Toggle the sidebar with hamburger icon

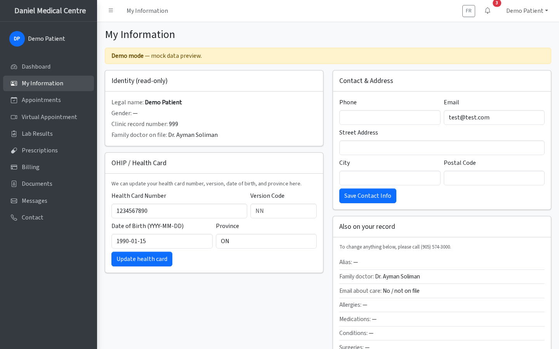coord(111,10)
